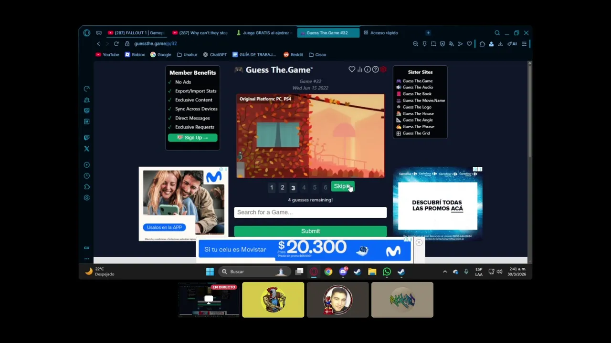Select the Guess The.Game #32 tab
Viewport: 611px width, 343px height.
coord(328,33)
